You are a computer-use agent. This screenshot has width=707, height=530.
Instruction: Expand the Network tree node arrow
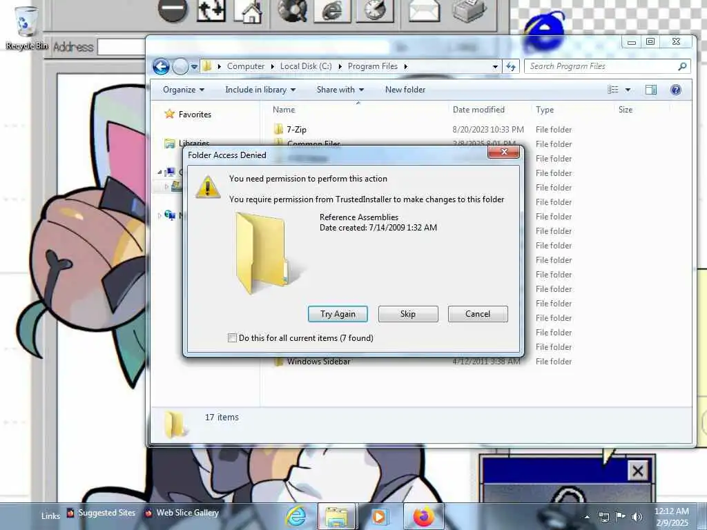tap(159, 216)
